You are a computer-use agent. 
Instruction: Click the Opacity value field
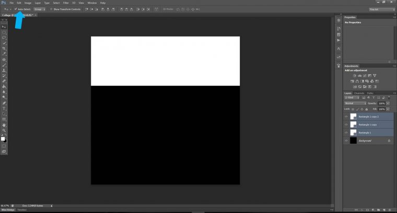tap(381, 103)
